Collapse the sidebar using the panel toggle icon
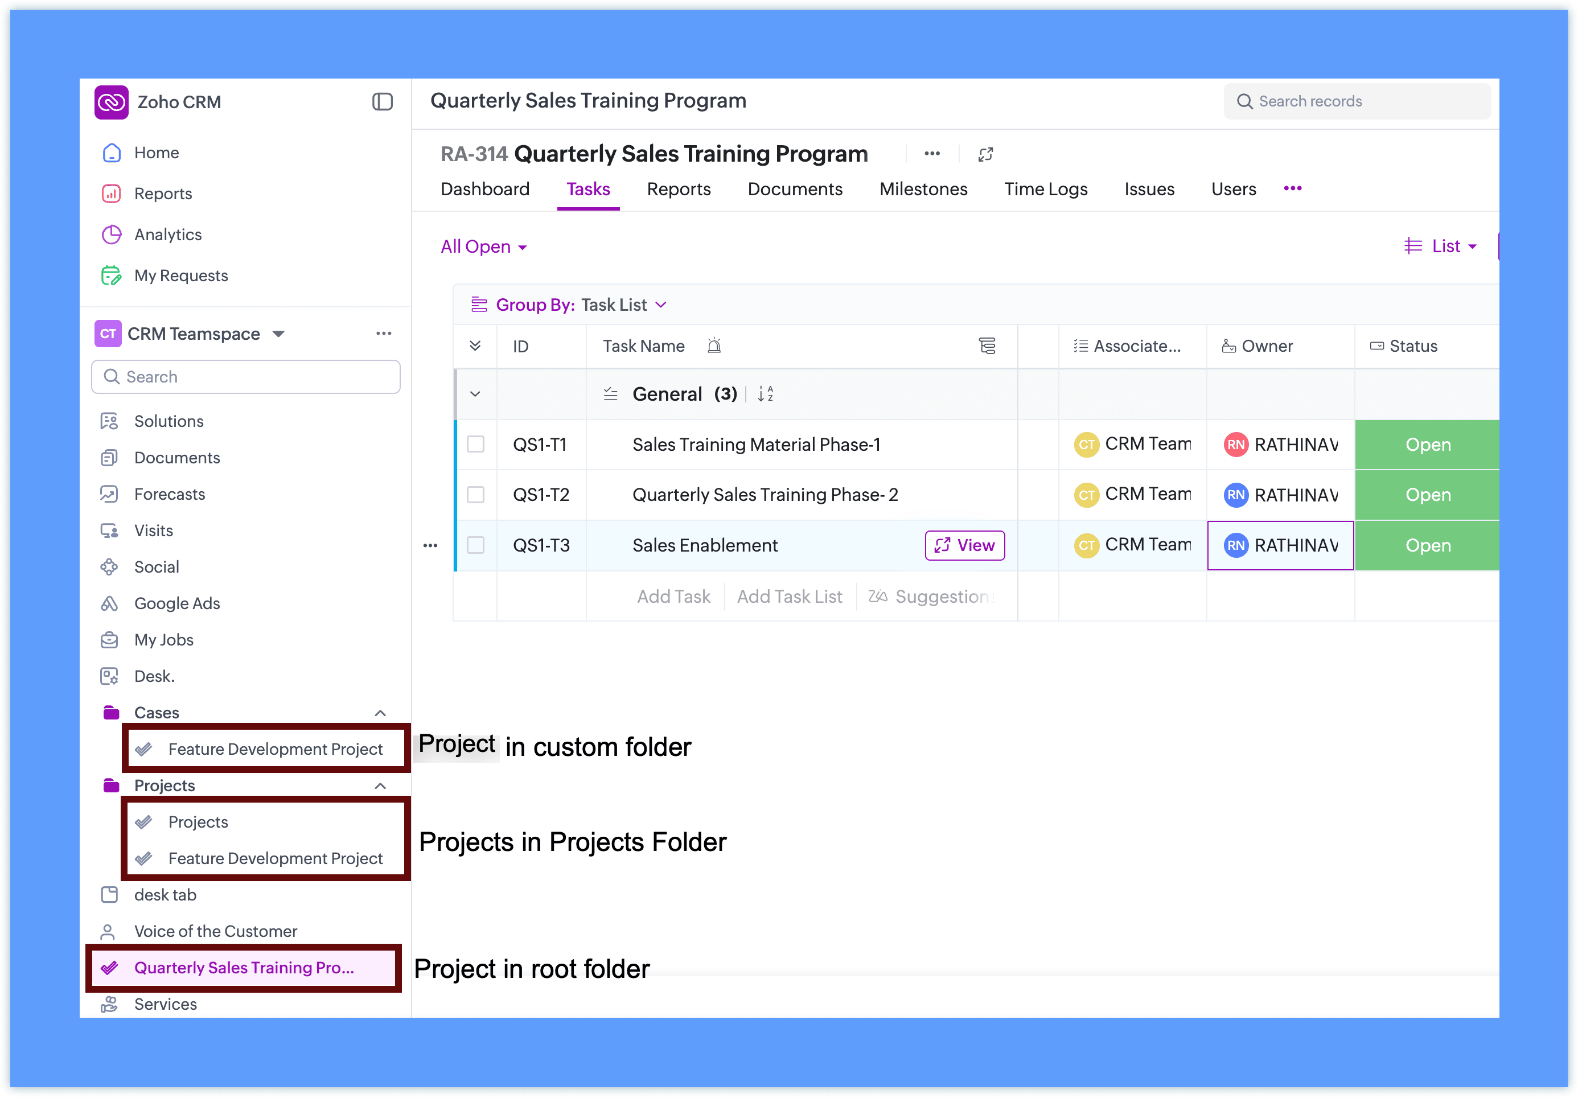 (x=382, y=102)
